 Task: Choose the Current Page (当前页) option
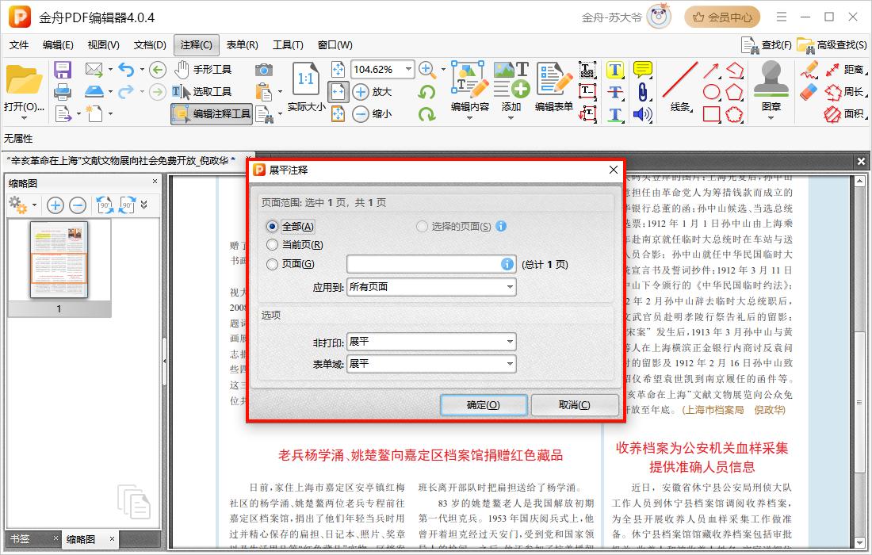pos(273,246)
